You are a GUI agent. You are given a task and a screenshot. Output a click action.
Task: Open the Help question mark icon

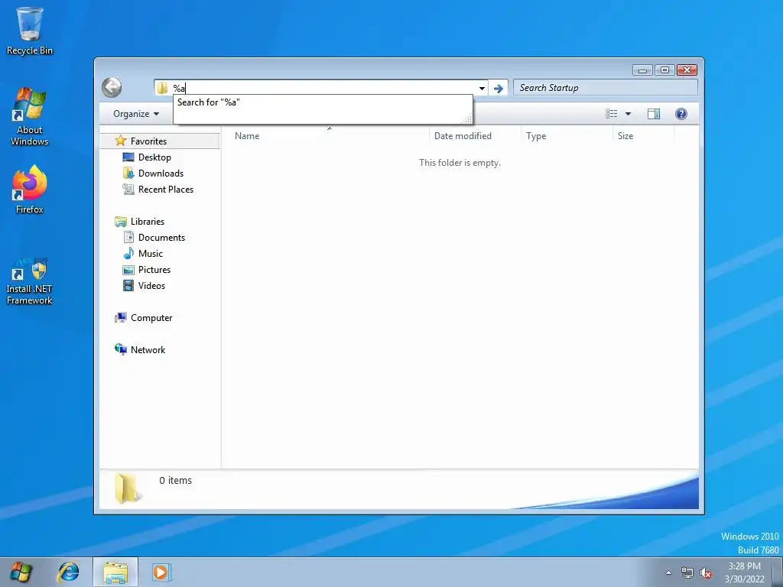681,114
